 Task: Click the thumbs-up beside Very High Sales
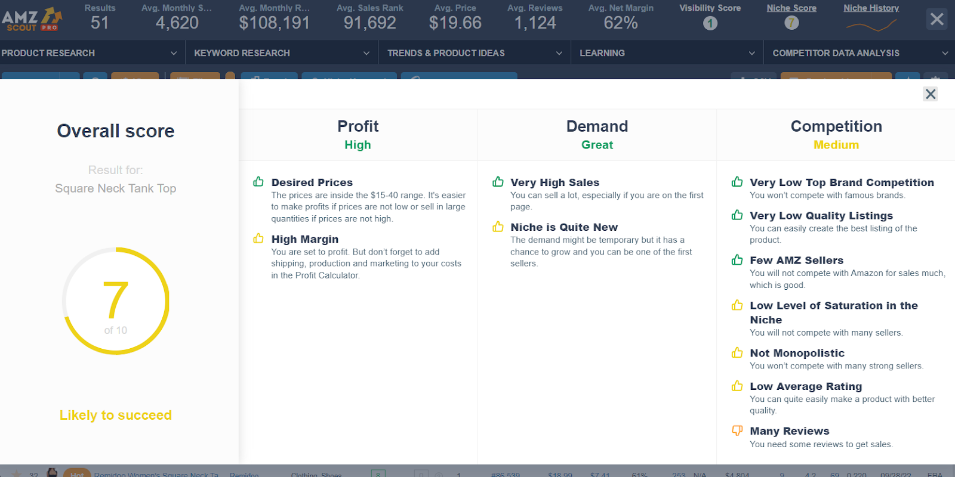click(498, 182)
